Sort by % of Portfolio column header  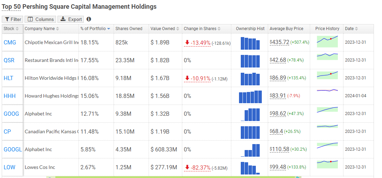[x=96, y=29]
